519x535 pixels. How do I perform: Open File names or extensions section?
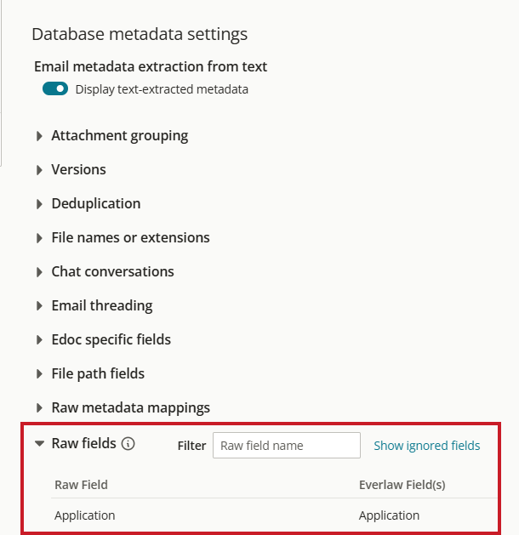click(123, 238)
